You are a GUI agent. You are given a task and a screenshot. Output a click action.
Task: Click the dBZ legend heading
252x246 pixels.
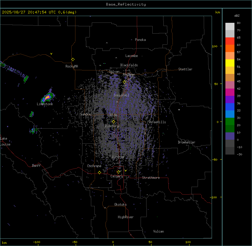pos(237,15)
